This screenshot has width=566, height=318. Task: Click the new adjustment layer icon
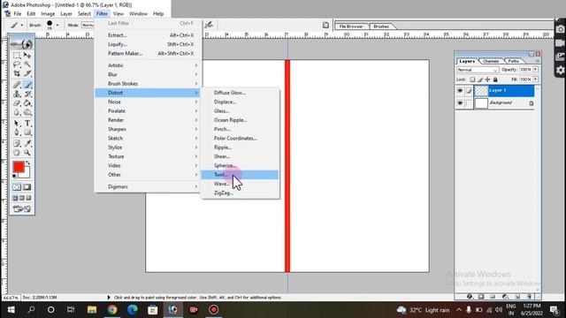[x=505, y=297]
